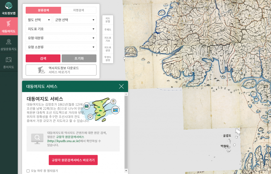Switch to the 지명검색 tab
Image resolution: width=271 pixels, height=174 pixels.
pos(79,10)
